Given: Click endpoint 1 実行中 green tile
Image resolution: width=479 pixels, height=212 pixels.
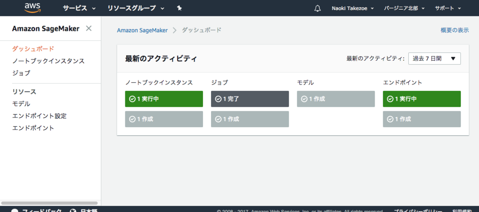Looking at the screenshot, I should pos(422,99).
